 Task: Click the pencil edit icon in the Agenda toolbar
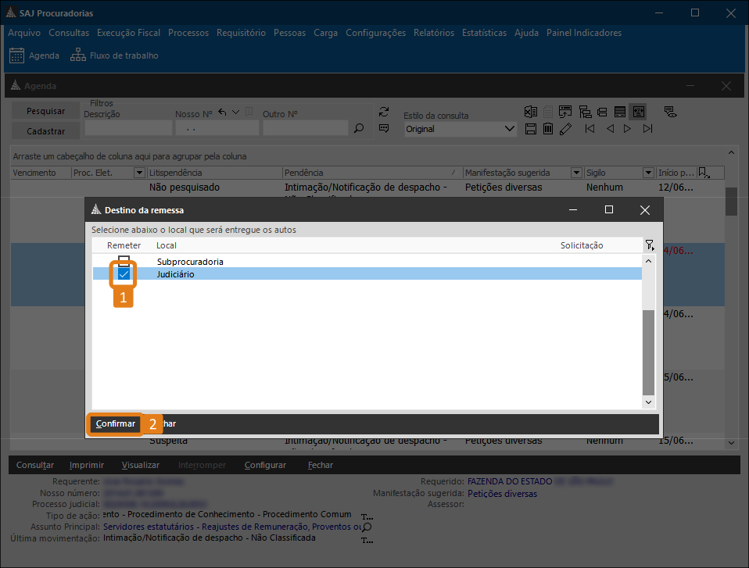pyautogui.click(x=566, y=128)
